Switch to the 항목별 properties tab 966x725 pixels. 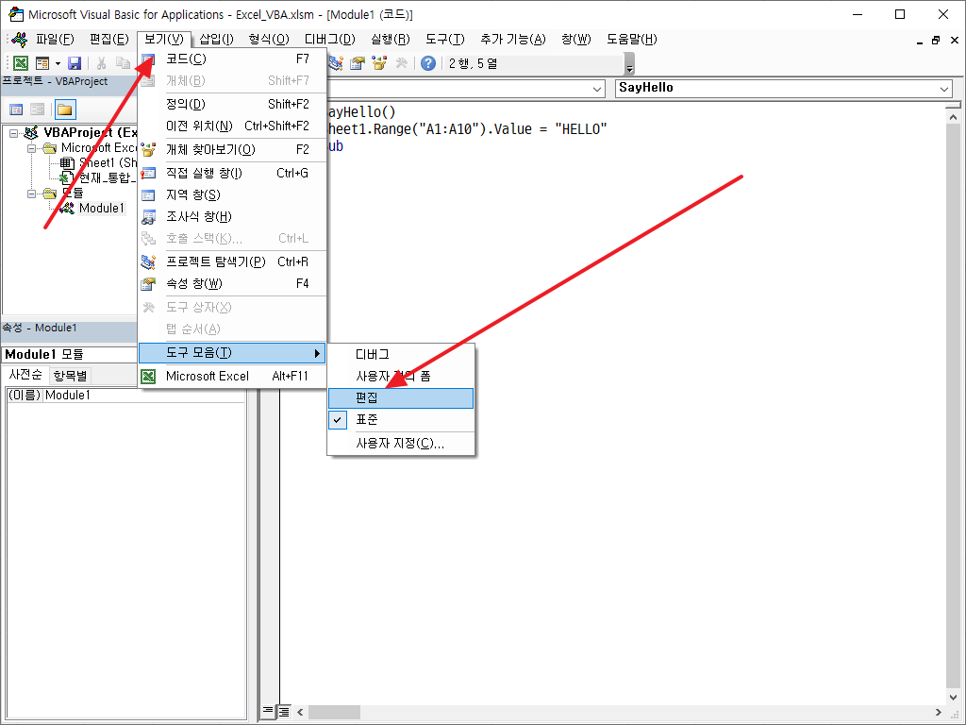coord(70,376)
